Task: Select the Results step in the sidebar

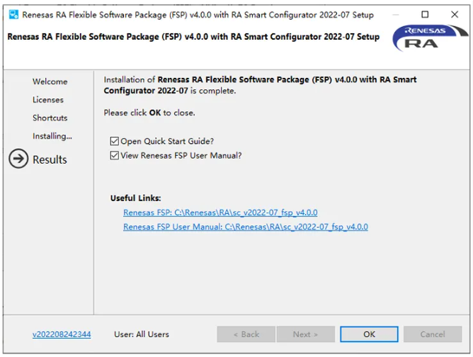Action: coord(50,159)
